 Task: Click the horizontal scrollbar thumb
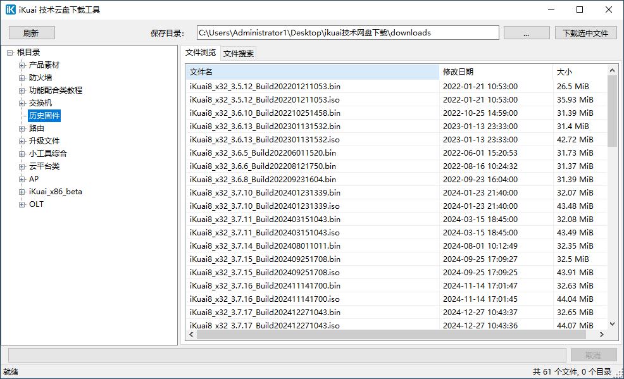click(x=391, y=335)
